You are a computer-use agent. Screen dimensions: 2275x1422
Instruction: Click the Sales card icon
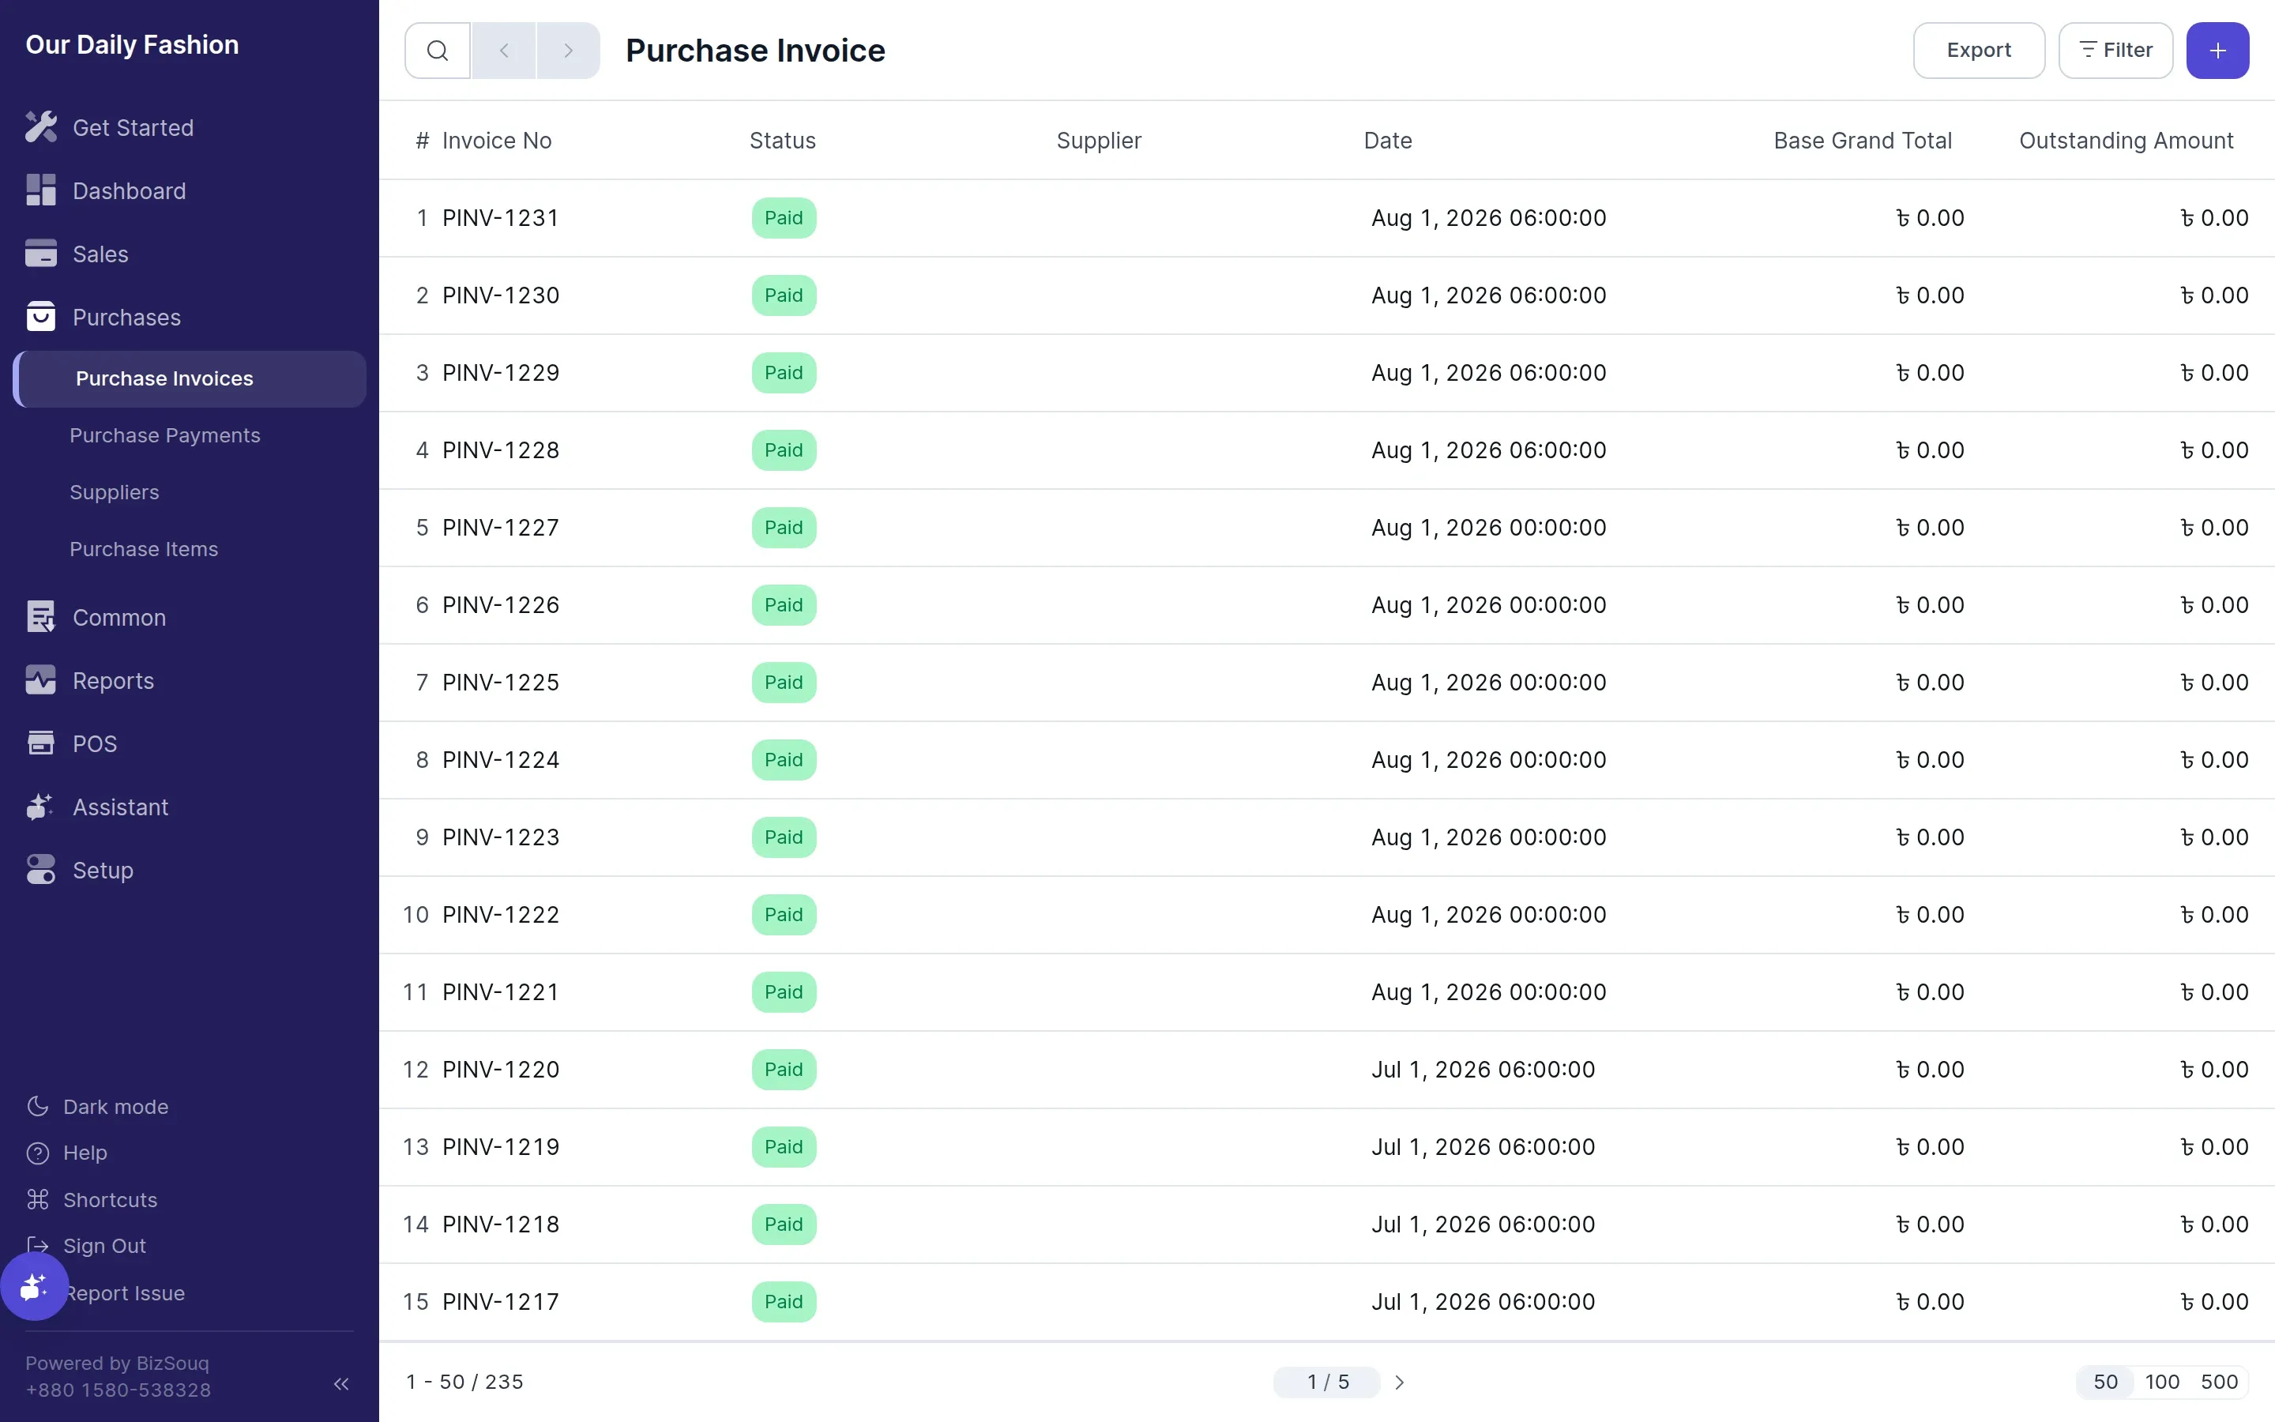pyautogui.click(x=40, y=253)
